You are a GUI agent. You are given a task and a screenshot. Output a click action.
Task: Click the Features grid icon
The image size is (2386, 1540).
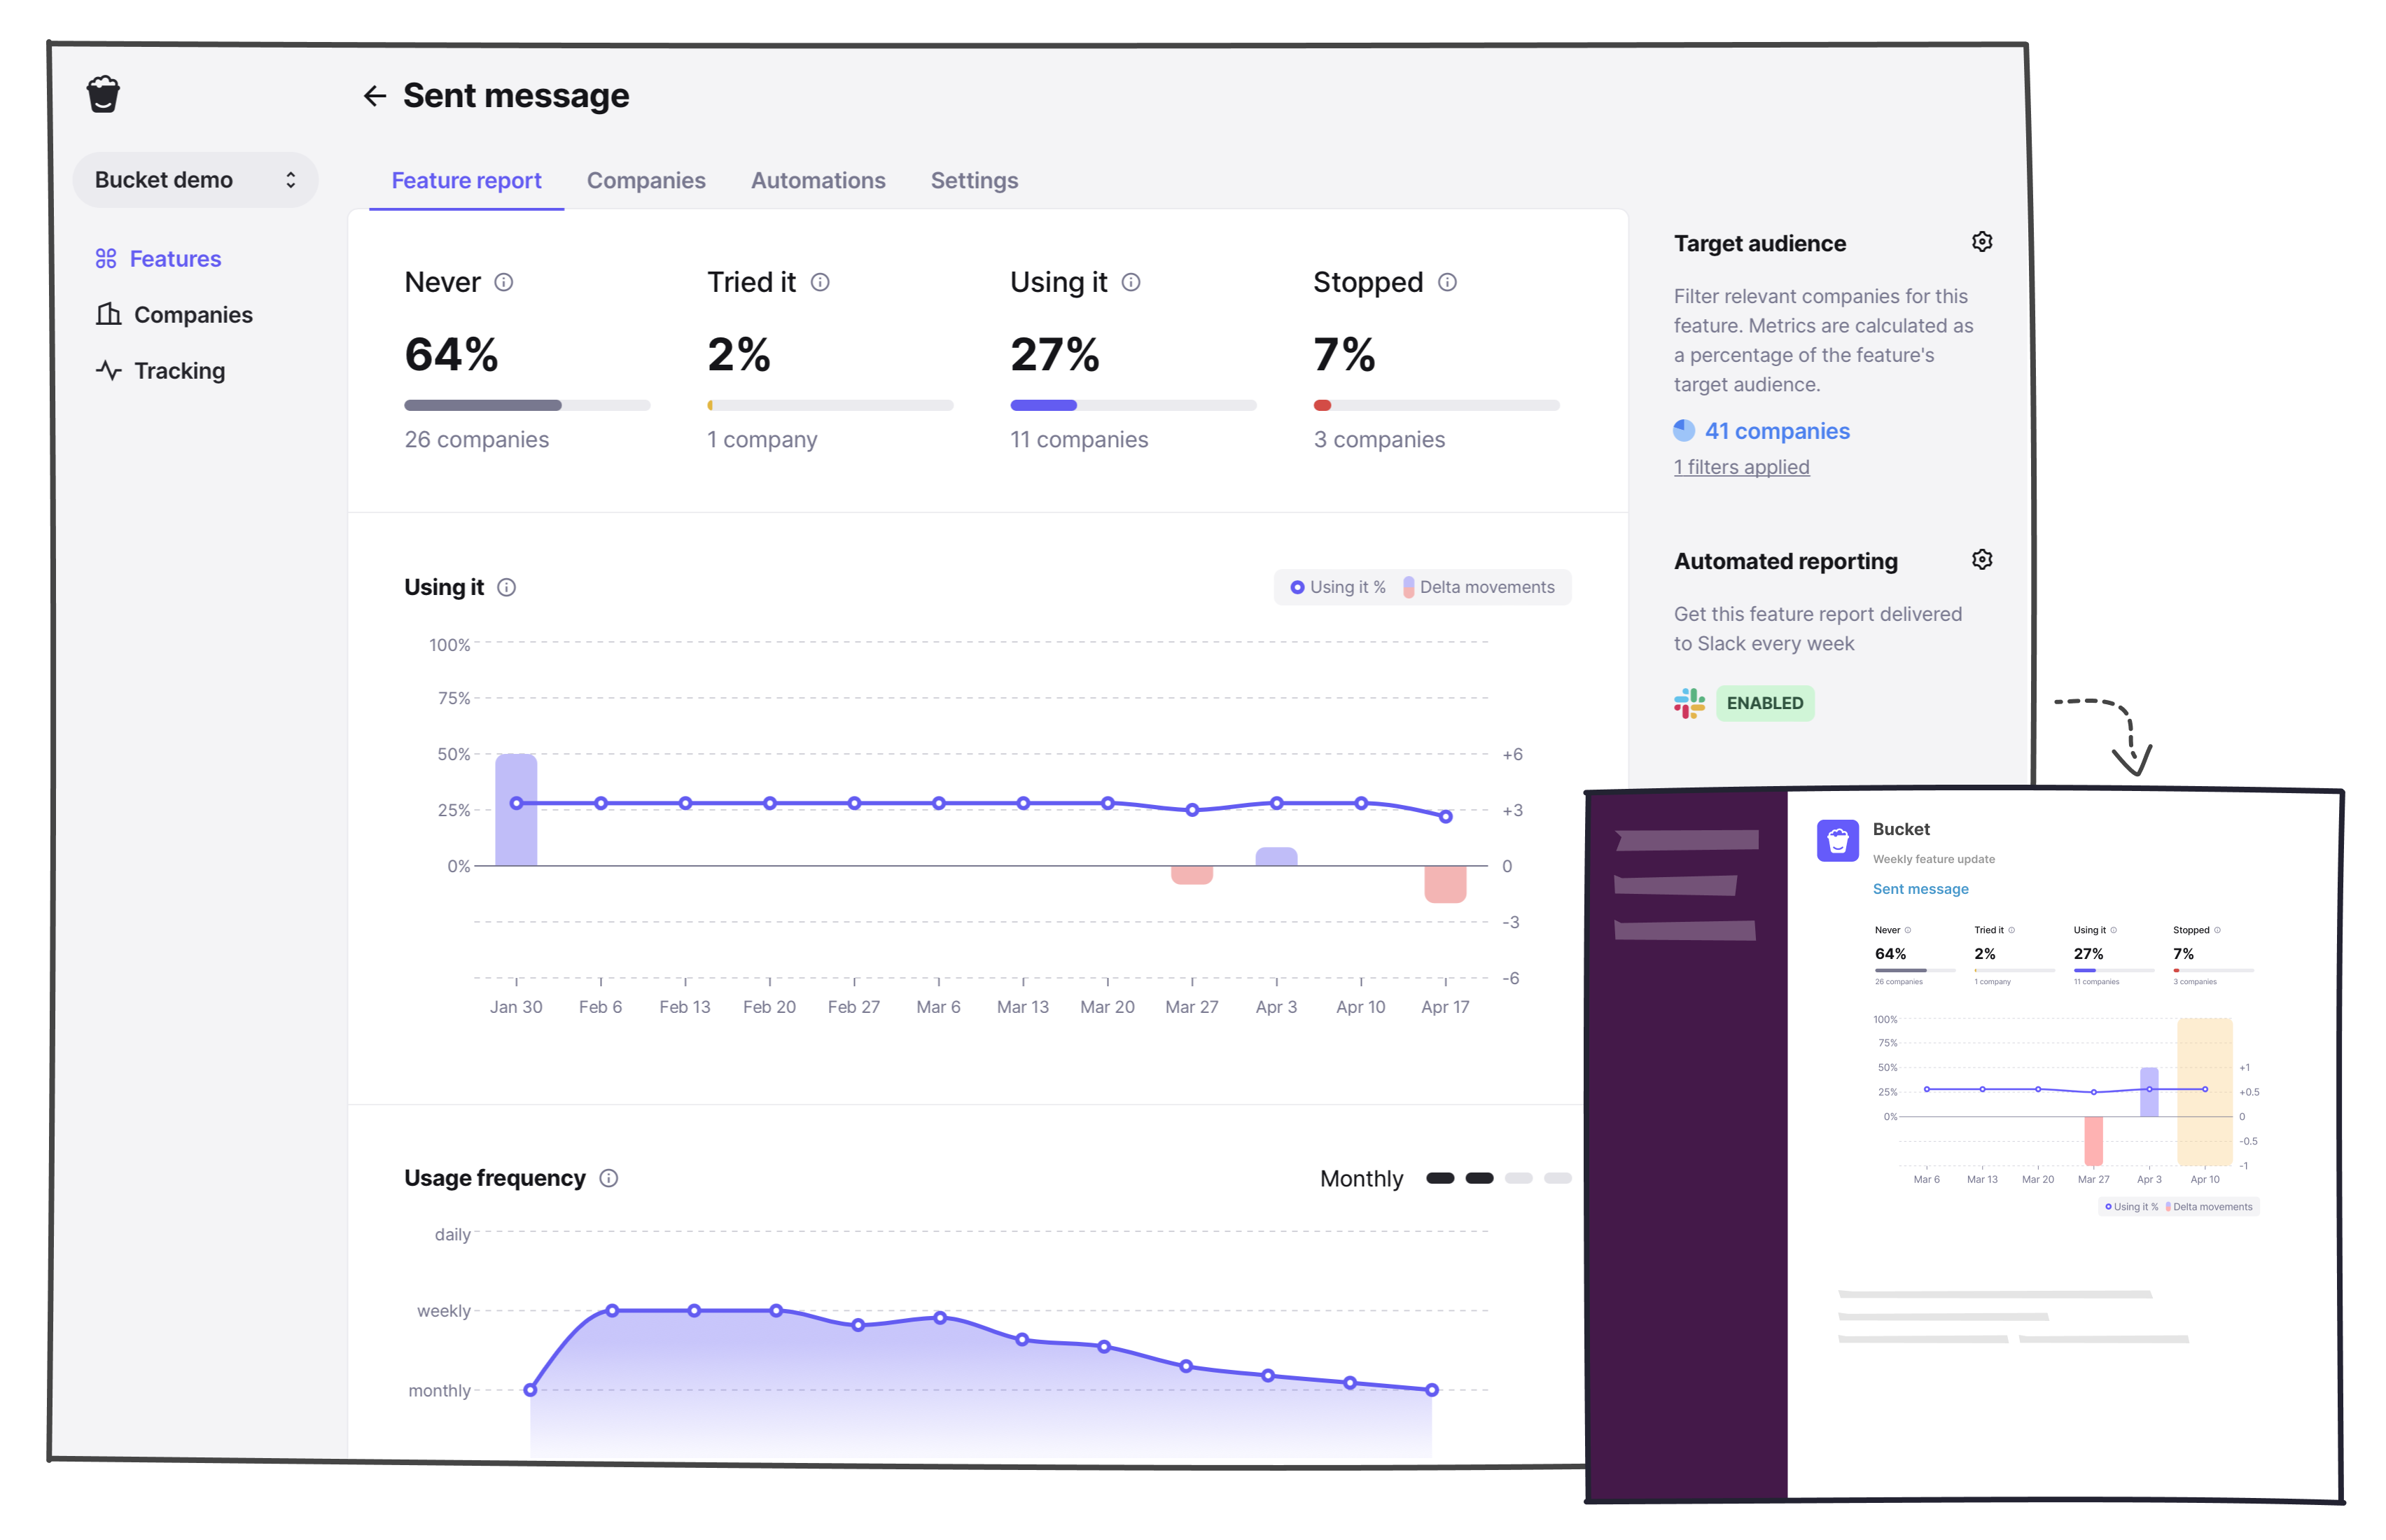point(106,259)
